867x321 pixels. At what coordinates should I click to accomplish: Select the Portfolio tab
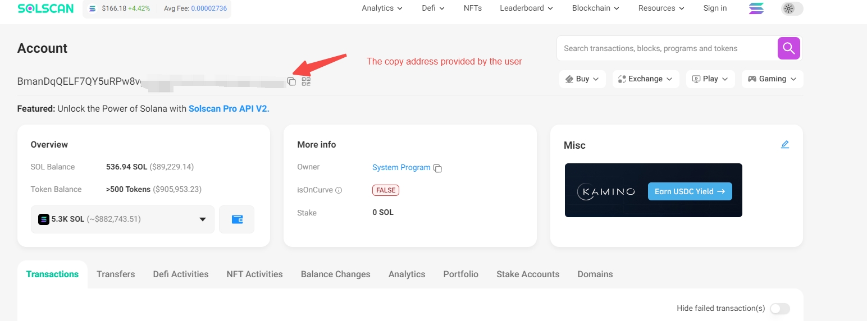[460, 274]
